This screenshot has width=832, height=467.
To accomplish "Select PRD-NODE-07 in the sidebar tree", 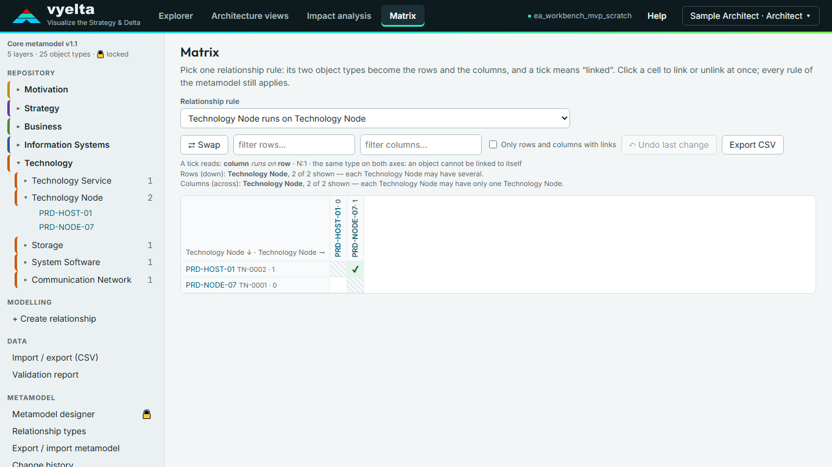I will pos(66,227).
